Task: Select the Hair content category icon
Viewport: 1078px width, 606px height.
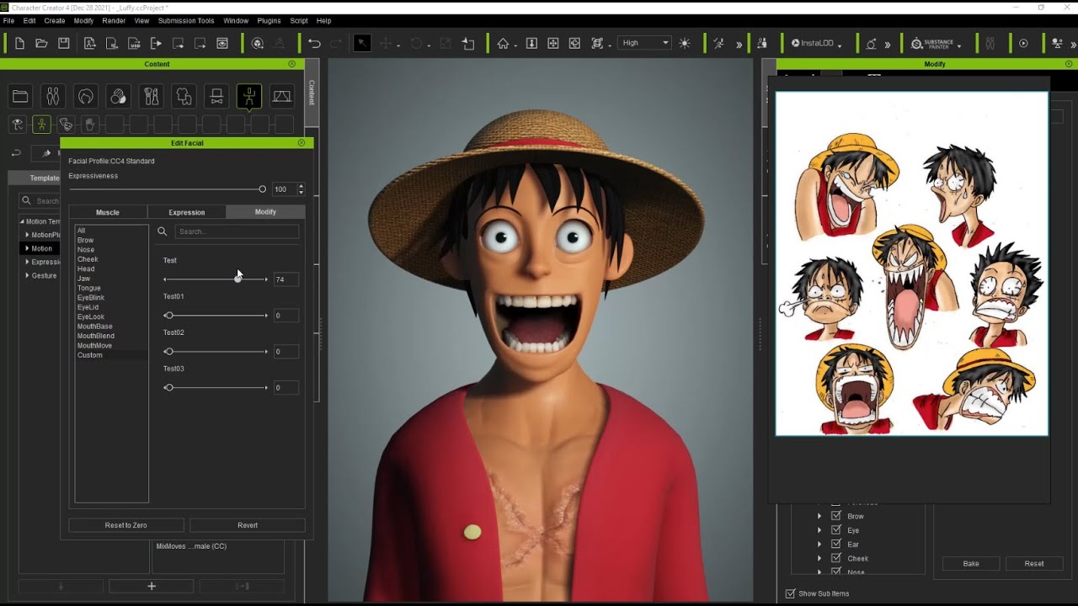Action: 85,97
